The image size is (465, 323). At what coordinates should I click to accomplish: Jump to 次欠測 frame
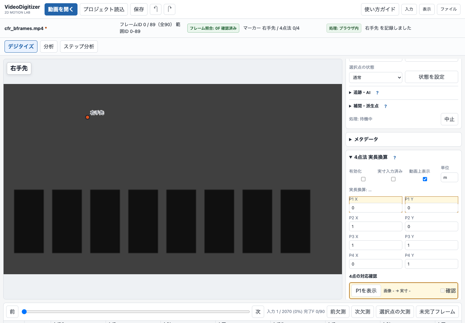(x=362, y=312)
